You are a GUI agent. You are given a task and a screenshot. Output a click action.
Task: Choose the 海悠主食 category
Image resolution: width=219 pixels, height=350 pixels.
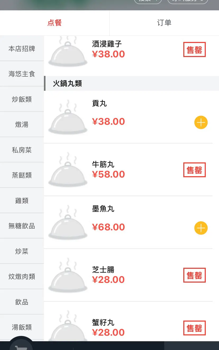tap(22, 74)
